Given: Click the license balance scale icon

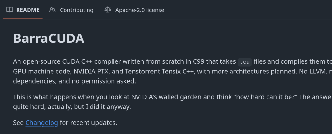Looking at the screenshot, I should tap(108, 10).
